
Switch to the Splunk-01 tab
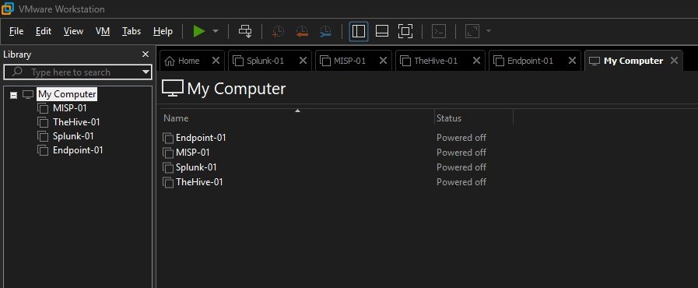click(x=269, y=61)
